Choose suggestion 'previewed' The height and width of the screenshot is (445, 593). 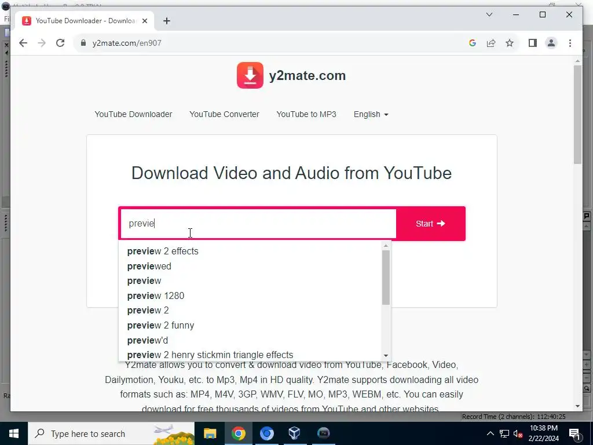[x=251, y=267]
